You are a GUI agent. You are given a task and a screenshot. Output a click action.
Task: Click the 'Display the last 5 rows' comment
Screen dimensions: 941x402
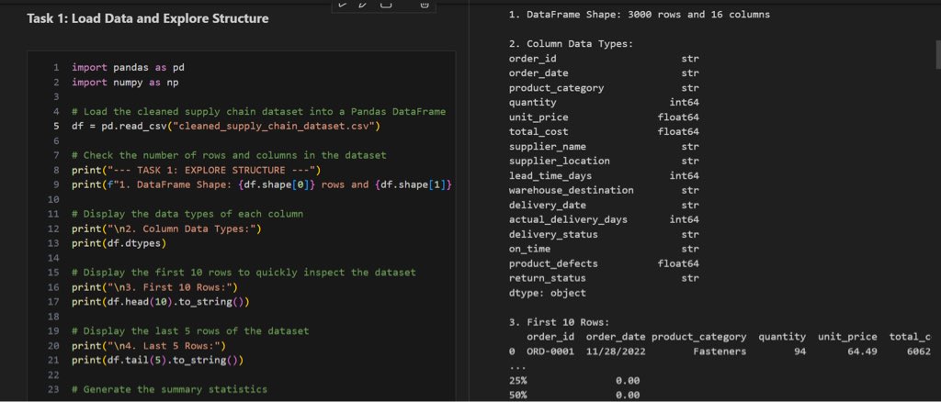[x=190, y=330]
